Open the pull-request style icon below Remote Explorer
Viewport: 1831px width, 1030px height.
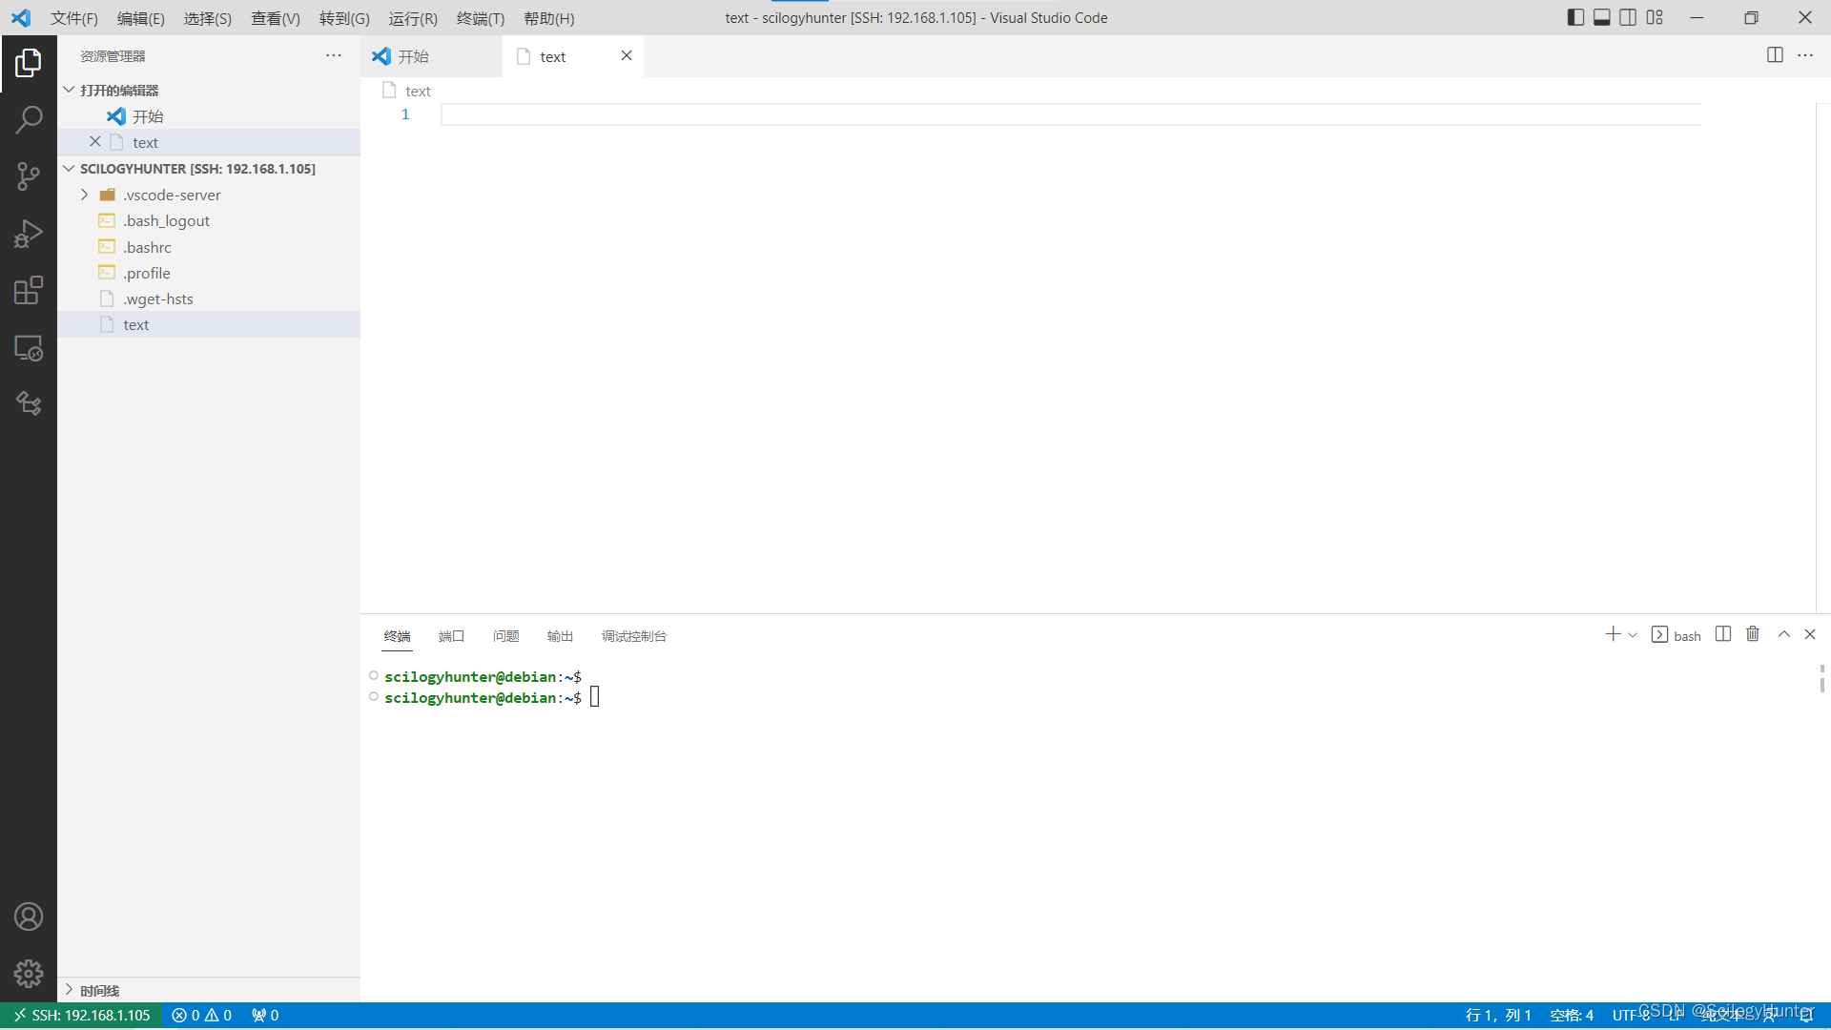point(29,403)
